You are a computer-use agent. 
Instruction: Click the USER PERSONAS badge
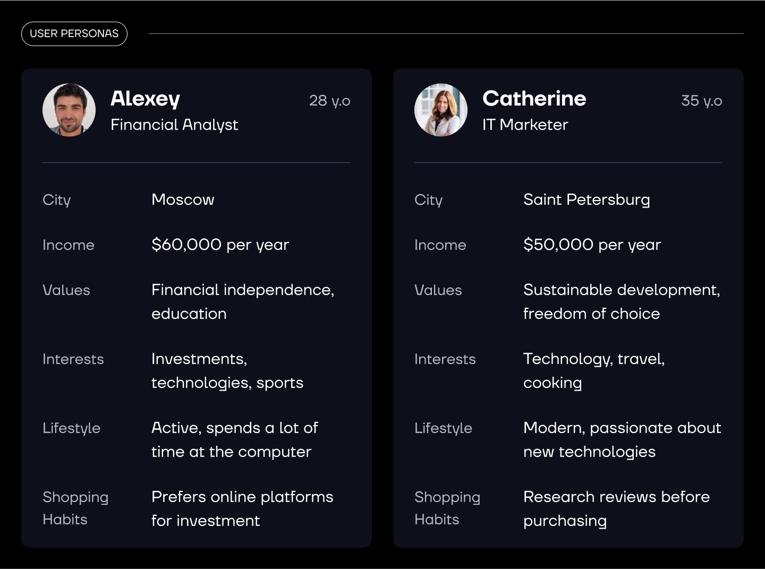click(74, 33)
